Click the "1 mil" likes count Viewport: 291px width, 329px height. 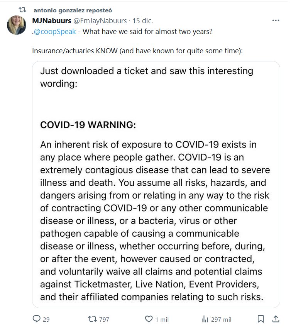(160, 319)
